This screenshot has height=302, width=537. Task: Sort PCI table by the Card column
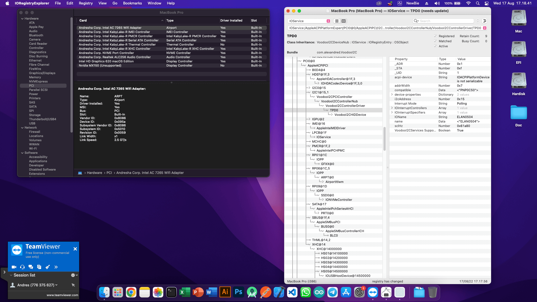(121, 20)
